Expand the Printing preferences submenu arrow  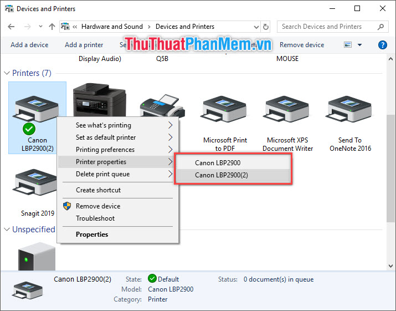tap(171, 150)
